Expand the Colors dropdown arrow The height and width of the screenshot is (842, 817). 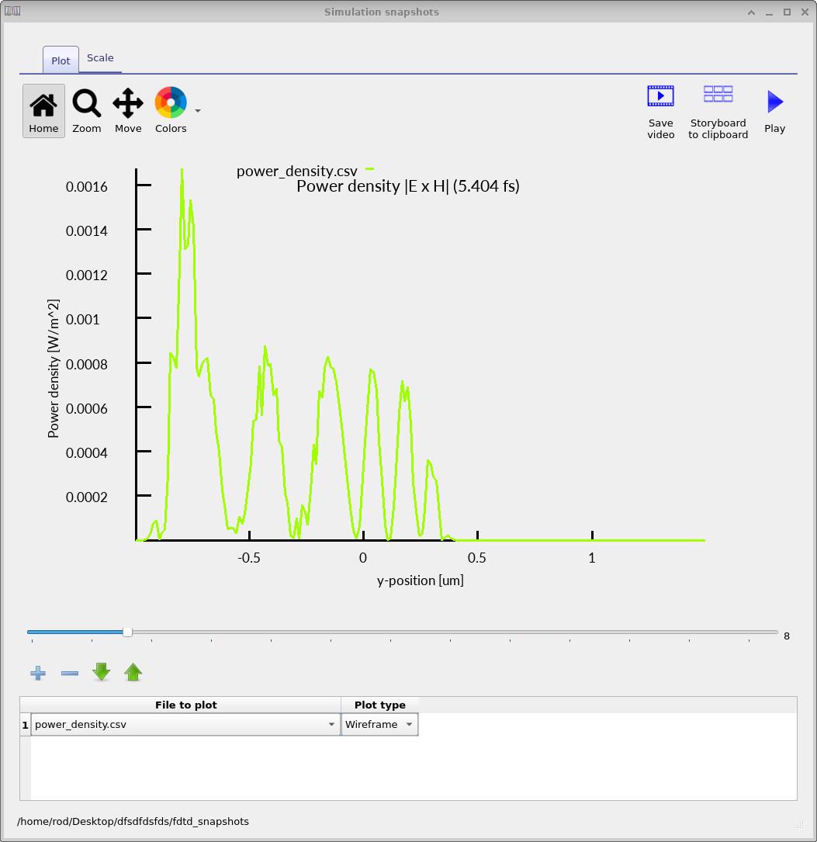tap(198, 111)
